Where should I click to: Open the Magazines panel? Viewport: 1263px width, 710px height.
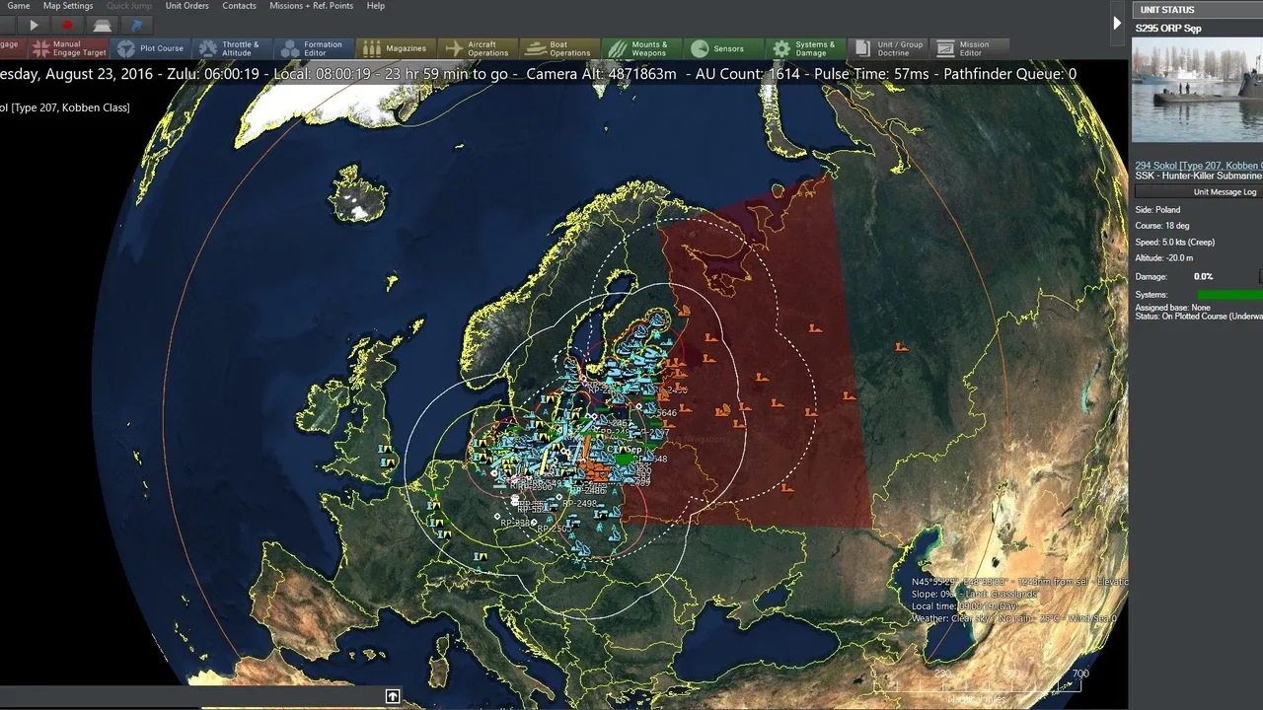tap(395, 48)
